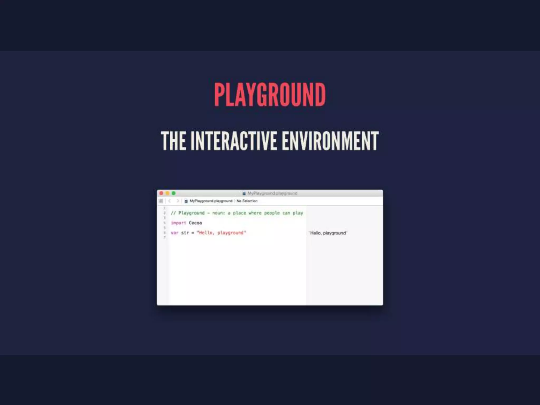
Task: Click empty area of the code editor
Action: coord(237,272)
